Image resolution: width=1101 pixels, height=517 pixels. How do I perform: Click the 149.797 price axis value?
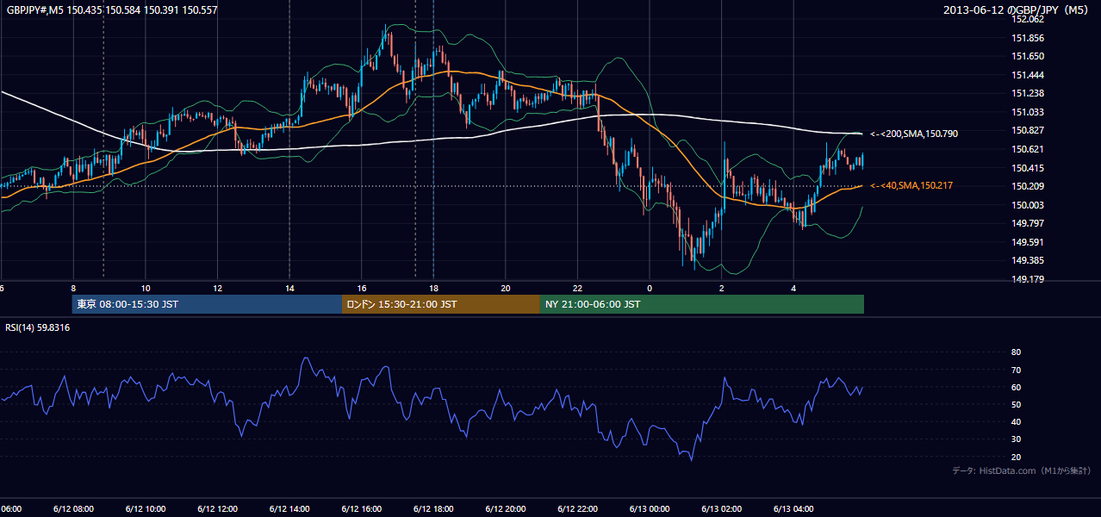pos(1029,223)
